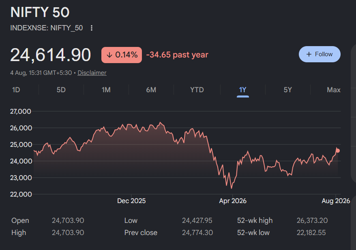Click the current price 24,614.90
The width and height of the screenshot is (356, 250).
(50, 55)
